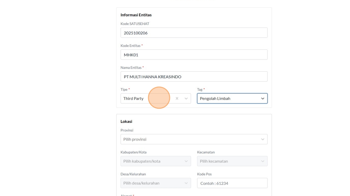Open the Tag dropdown showing Pengolah Limbah
This screenshot has height=196, width=350.
tap(228, 98)
